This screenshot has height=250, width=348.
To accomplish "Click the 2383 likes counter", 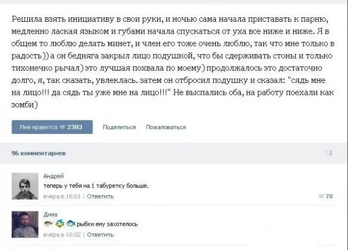I will (74, 127).
